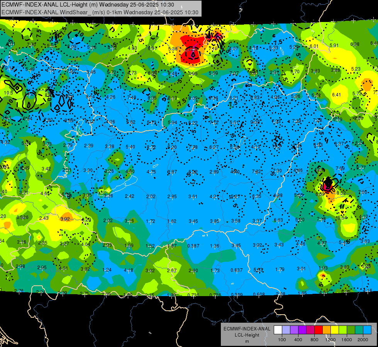This screenshot has height=347, width=378.
Task: Click the light lavender legend swatch
Action: (286, 330)
